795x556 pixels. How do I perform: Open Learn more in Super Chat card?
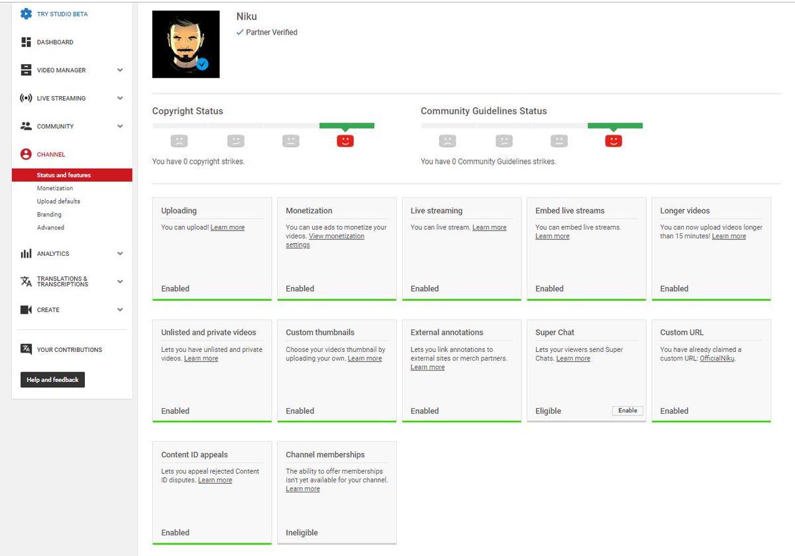(x=573, y=359)
